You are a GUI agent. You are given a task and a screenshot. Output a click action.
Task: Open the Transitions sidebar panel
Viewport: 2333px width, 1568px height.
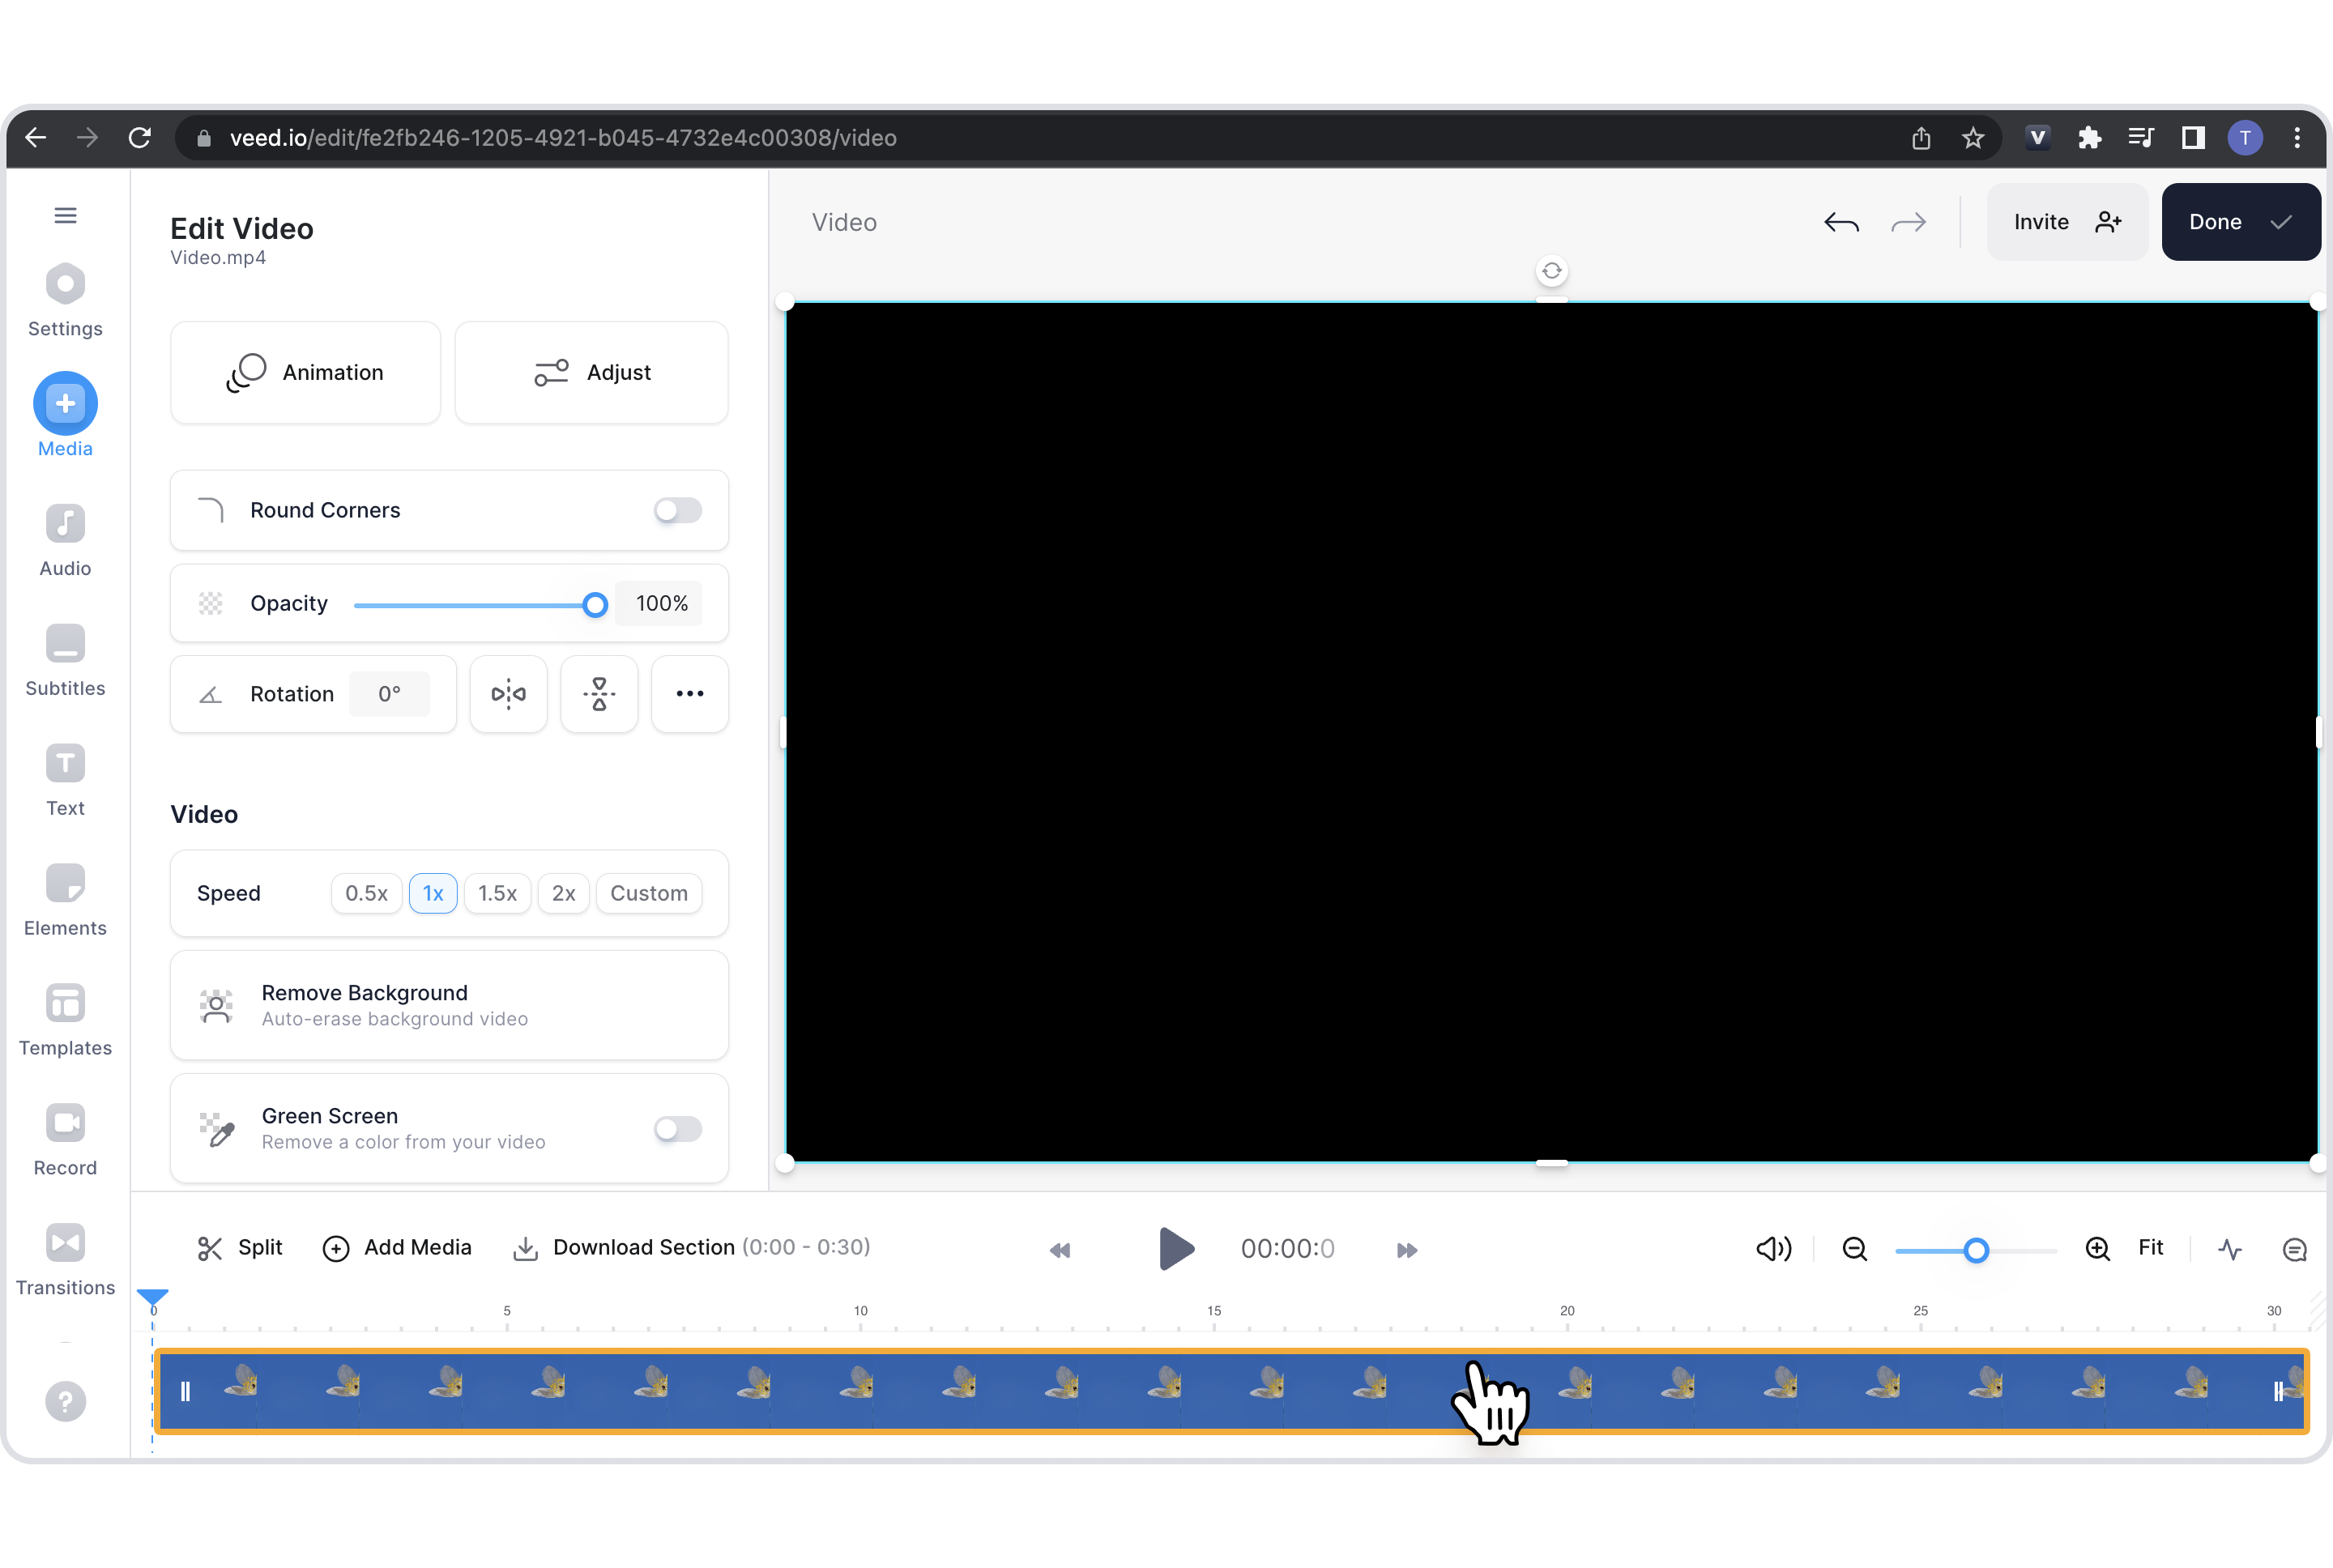click(65, 1259)
